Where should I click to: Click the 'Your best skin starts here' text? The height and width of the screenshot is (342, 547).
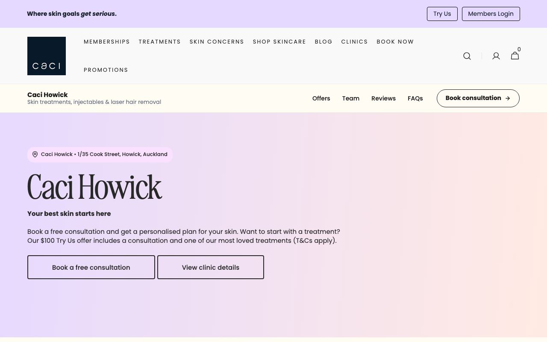(69, 214)
